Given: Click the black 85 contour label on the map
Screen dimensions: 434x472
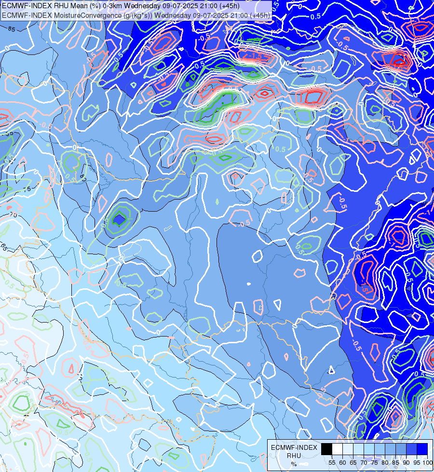Looking at the screenshot, I should point(12,29).
